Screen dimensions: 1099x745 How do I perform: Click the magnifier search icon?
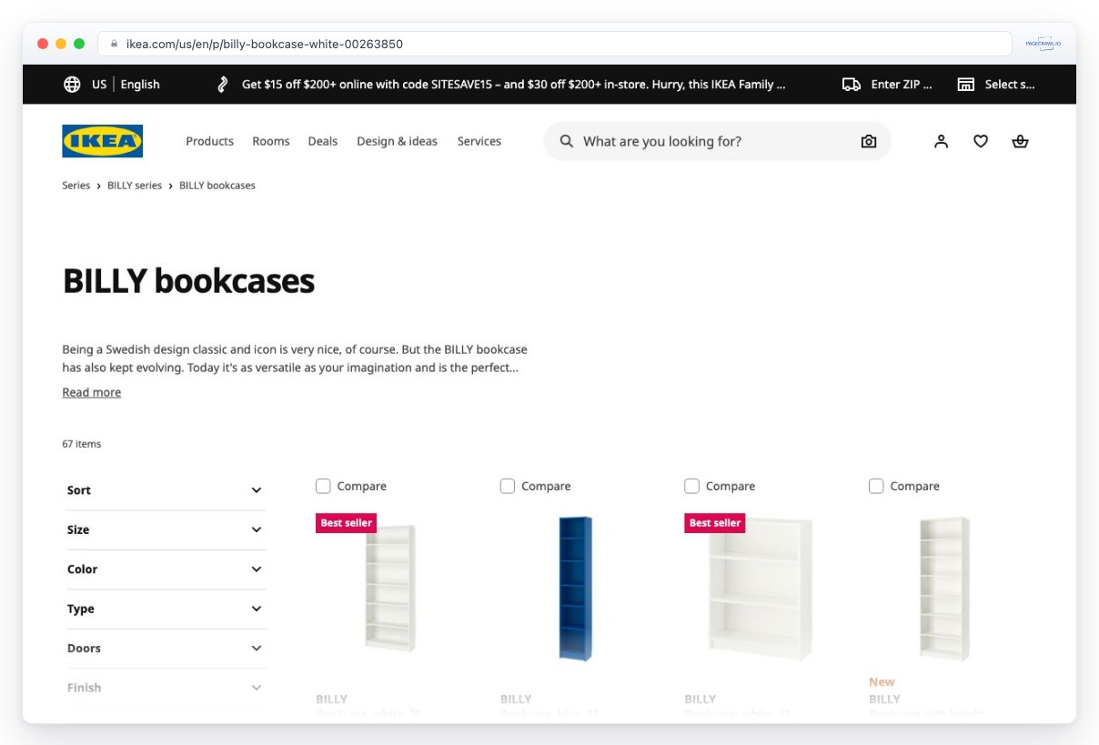(566, 141)
